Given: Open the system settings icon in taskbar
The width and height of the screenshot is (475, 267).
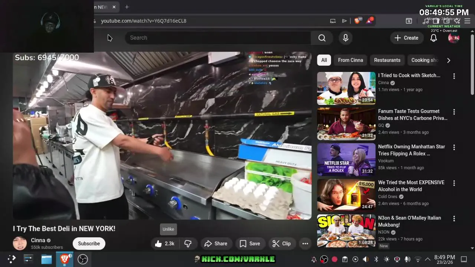Looking at the screenshot, I should pyautogui.click(x=29, y=259).
